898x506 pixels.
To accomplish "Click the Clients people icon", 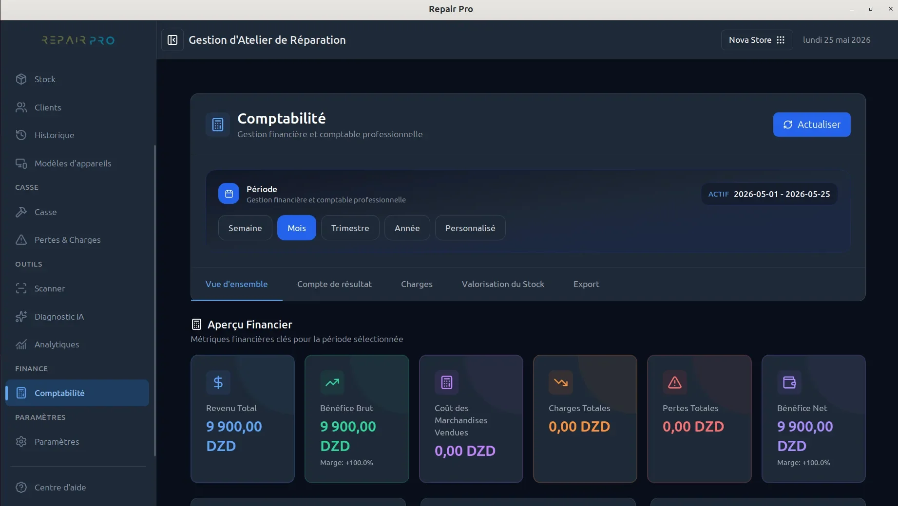I will click(x=21, y=107).
